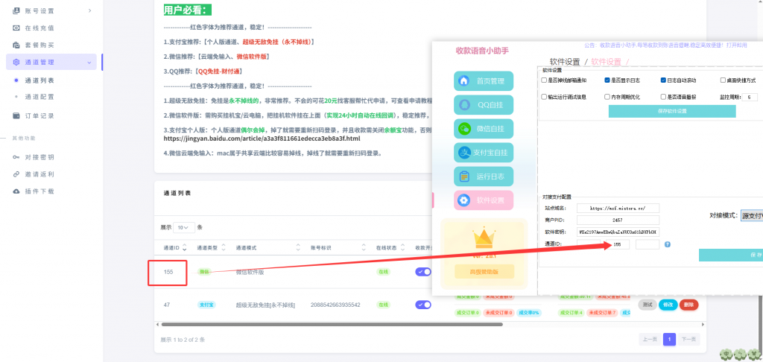Click the 通道管理 gear icon
The height and width of the screenshot is (362, 763).
(x=16, y=63)
